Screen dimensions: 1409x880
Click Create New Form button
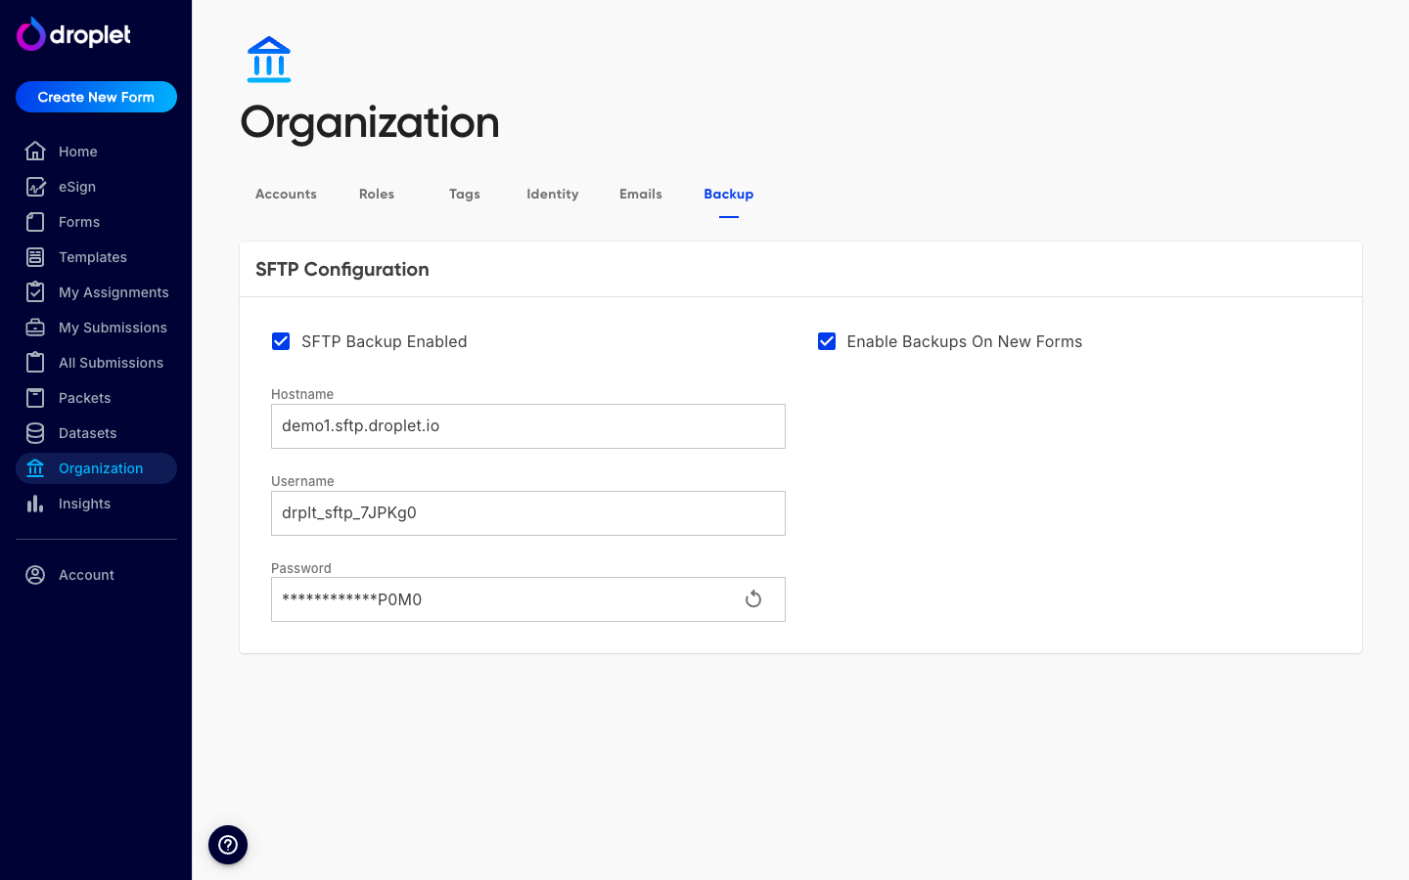click(96, 97)
